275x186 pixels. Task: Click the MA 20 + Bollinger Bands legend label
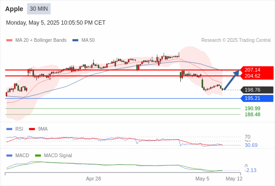coord(41,40)
